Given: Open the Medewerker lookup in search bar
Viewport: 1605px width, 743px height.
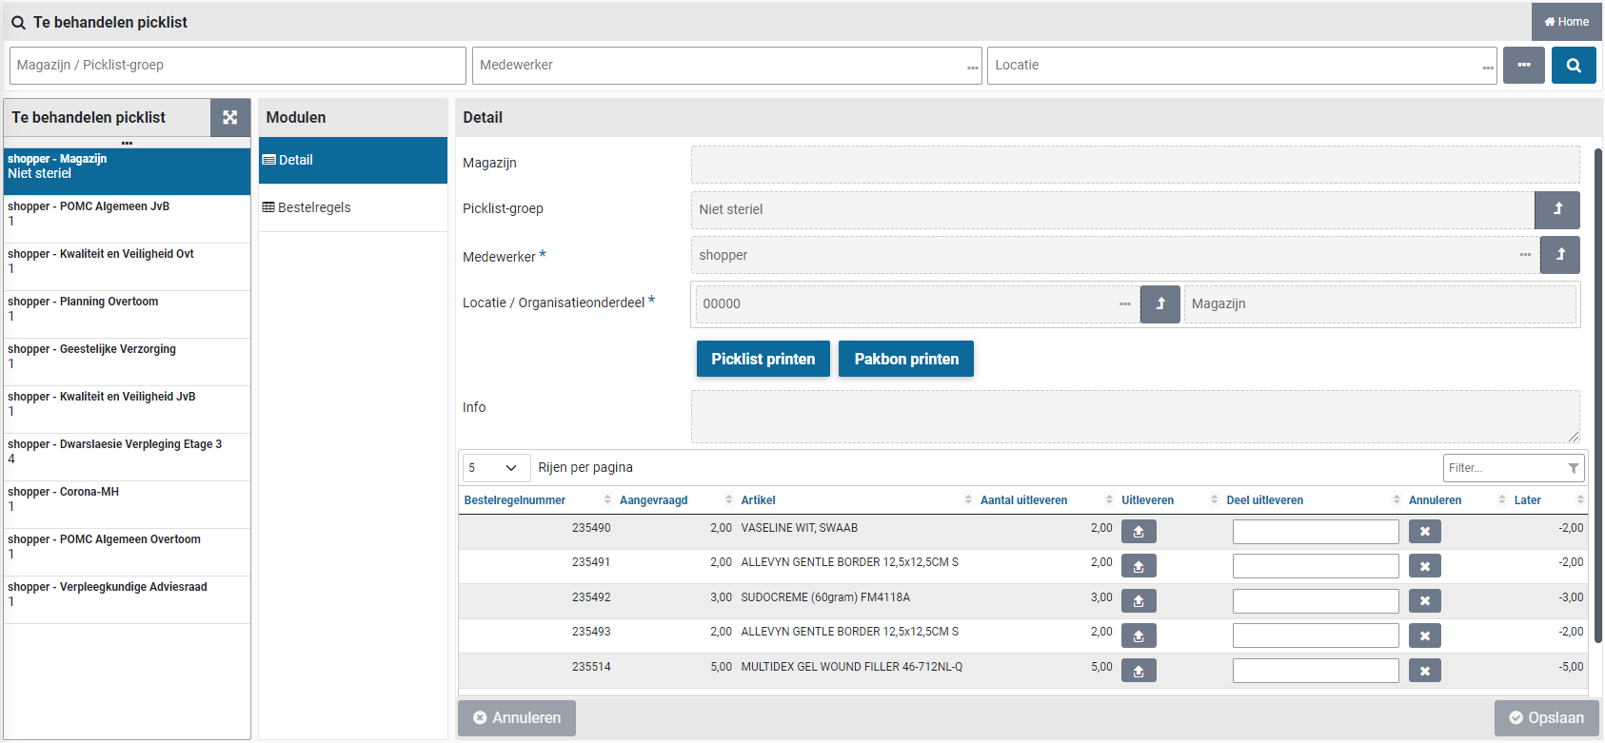Looking at the screenshot, I should [x=972, y=67].
